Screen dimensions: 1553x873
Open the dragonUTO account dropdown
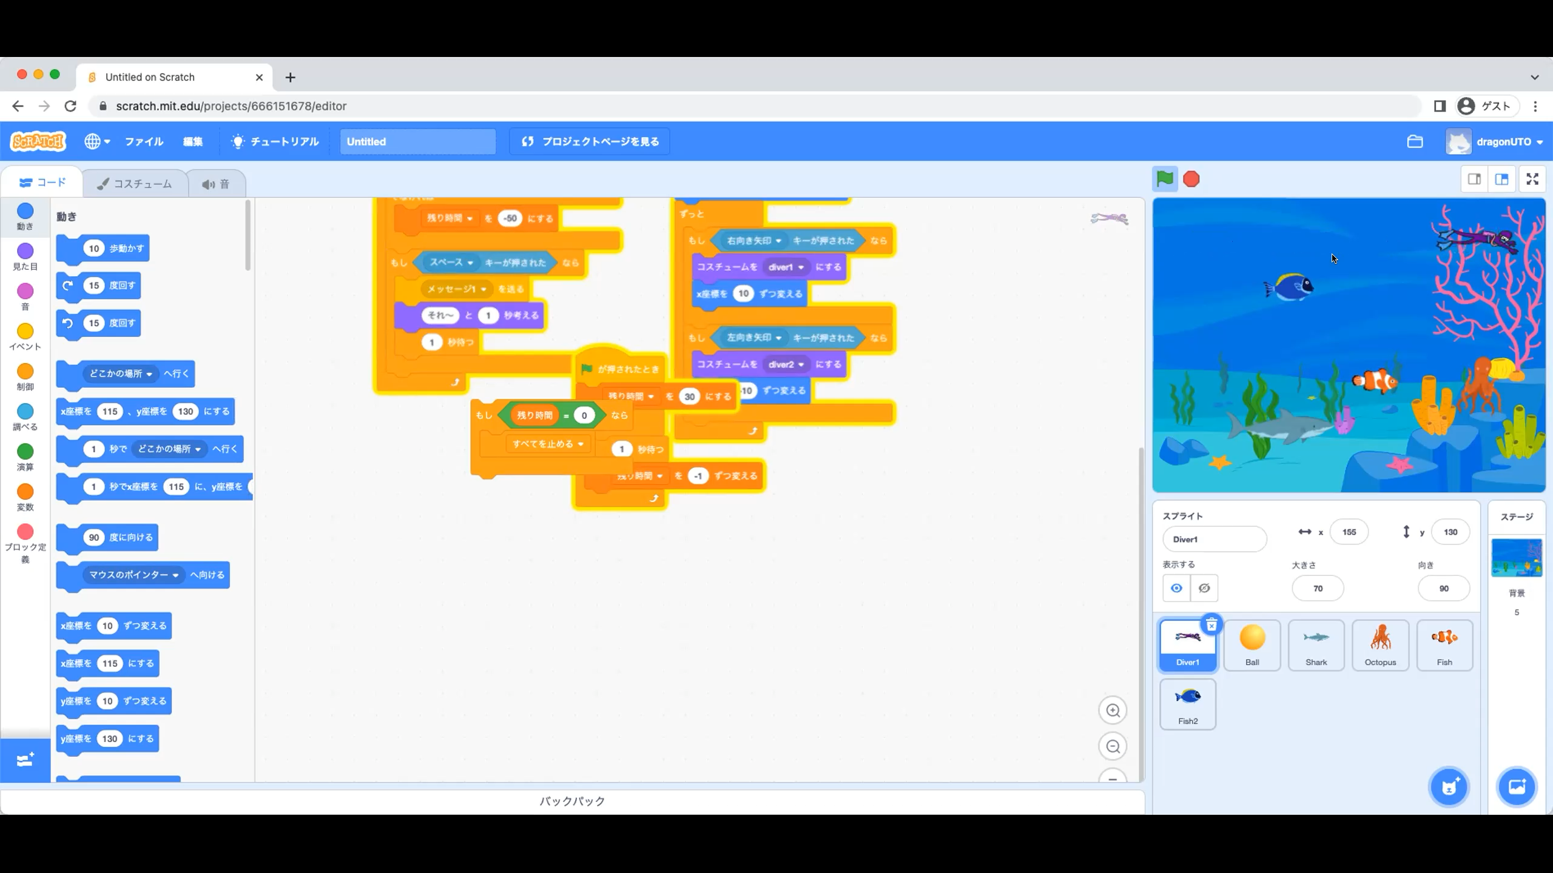(x=1495, y=141)
